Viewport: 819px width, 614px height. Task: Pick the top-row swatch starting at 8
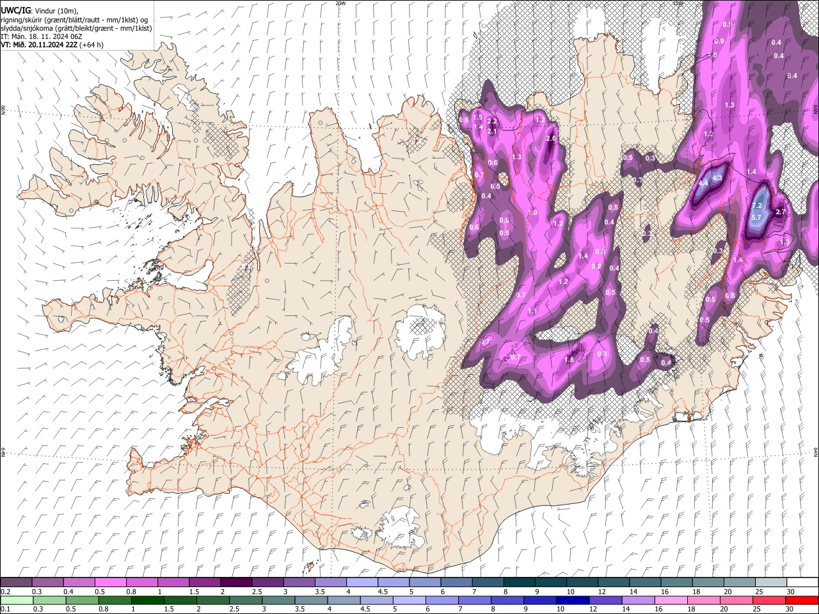[519, 583]
